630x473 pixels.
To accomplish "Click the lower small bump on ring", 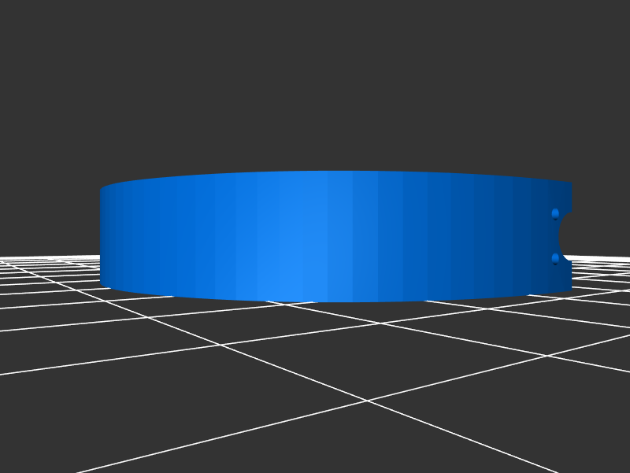I will [x=555, y=258].
